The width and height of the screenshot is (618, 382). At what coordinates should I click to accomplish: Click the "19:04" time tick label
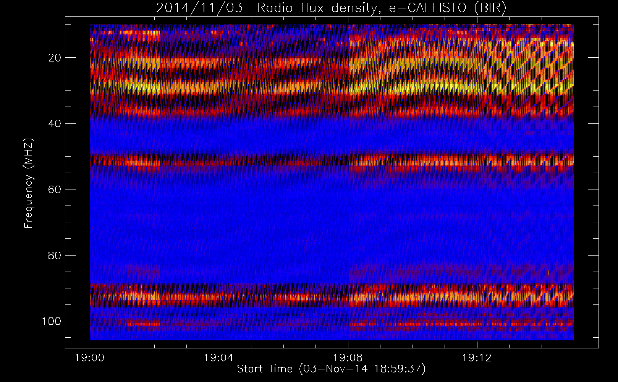(x=219, y=358)
